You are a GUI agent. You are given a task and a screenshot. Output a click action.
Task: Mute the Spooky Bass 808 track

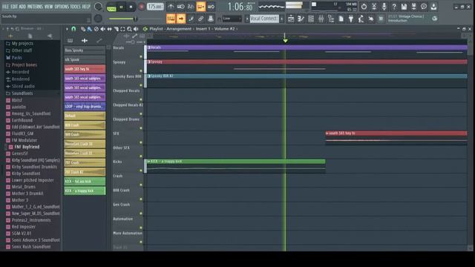[141, 85]
